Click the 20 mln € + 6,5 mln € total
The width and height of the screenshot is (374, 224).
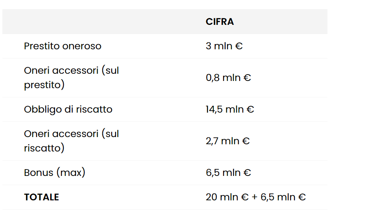pyautogui.click(x=256, y=197)
